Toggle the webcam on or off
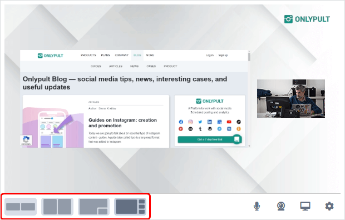This screenshot has height=220, width=345. click(x=281, y=206)
